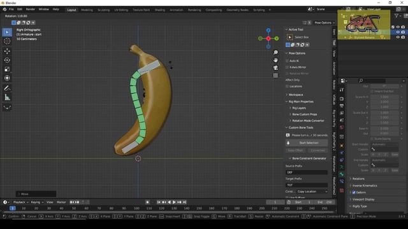Open the Render properties tab icon
408x229 pixels.
coord(342,99)
